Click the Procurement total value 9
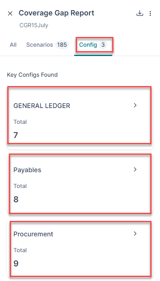The image size is (160, 281). (x=16, y=264)
